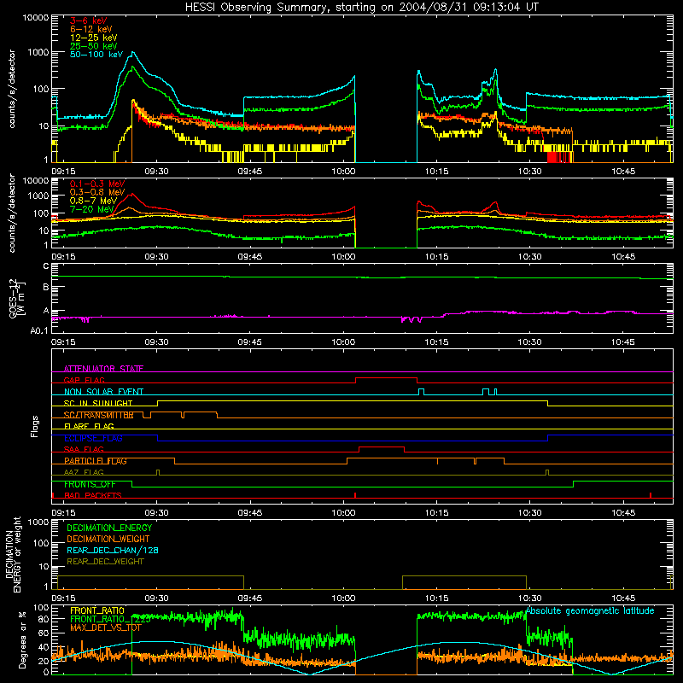683x683 pixels.
Task: Click the A0.1 tick label
Action: pyautogui.click(x=39, y=330)
